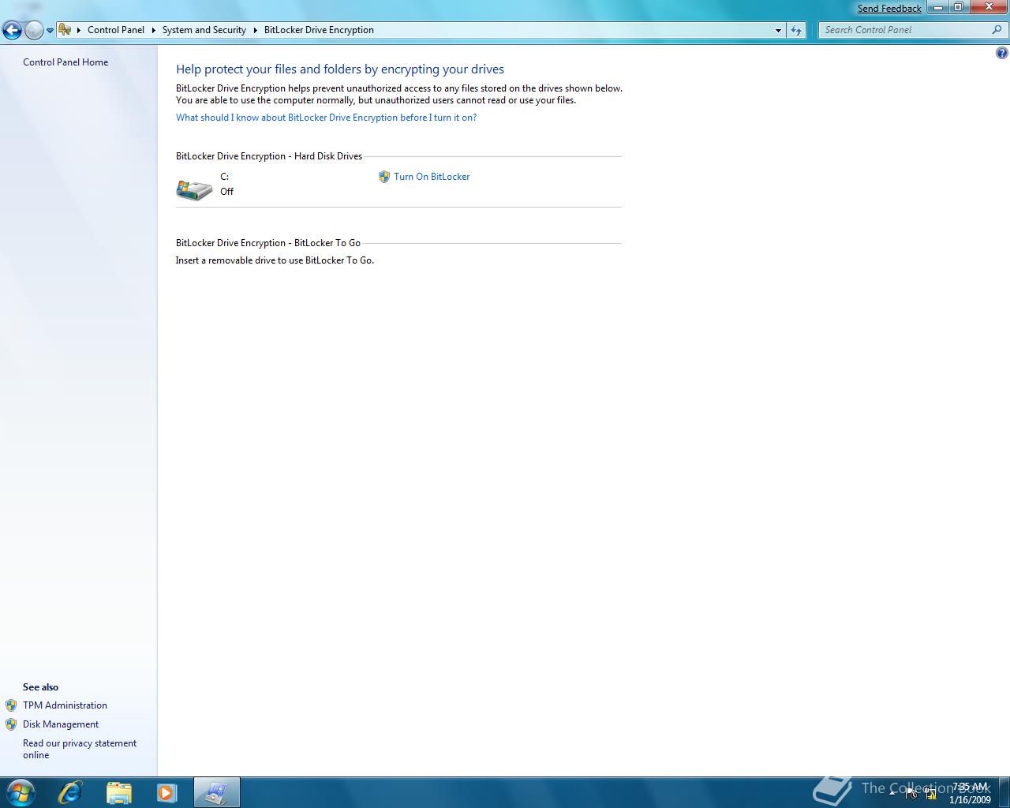
Task: Minimize the Control Panel window
Action: pyautogui.click(x=937, y=7)
